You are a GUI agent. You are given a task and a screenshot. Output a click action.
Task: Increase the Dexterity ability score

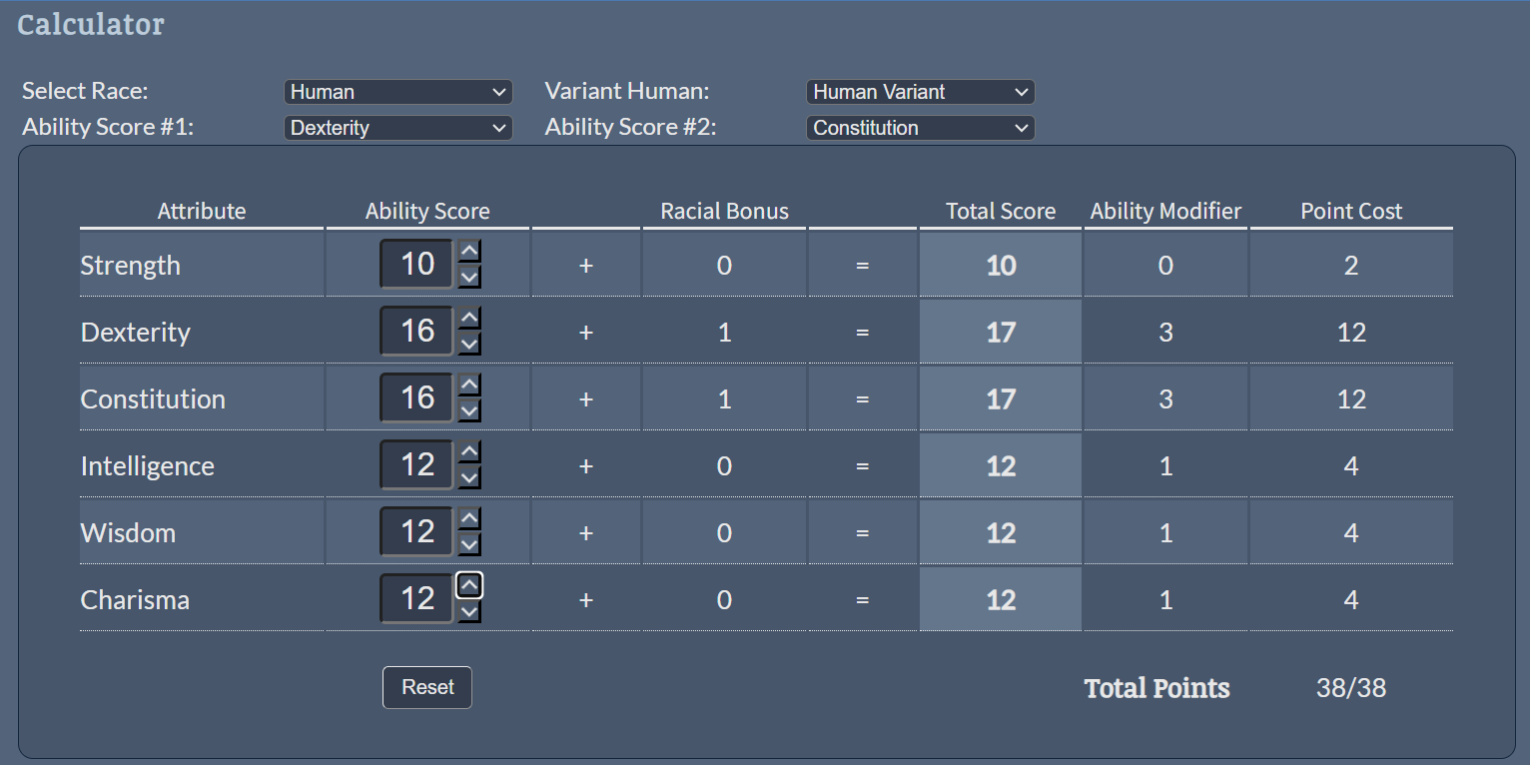click(x=469, y=318)
